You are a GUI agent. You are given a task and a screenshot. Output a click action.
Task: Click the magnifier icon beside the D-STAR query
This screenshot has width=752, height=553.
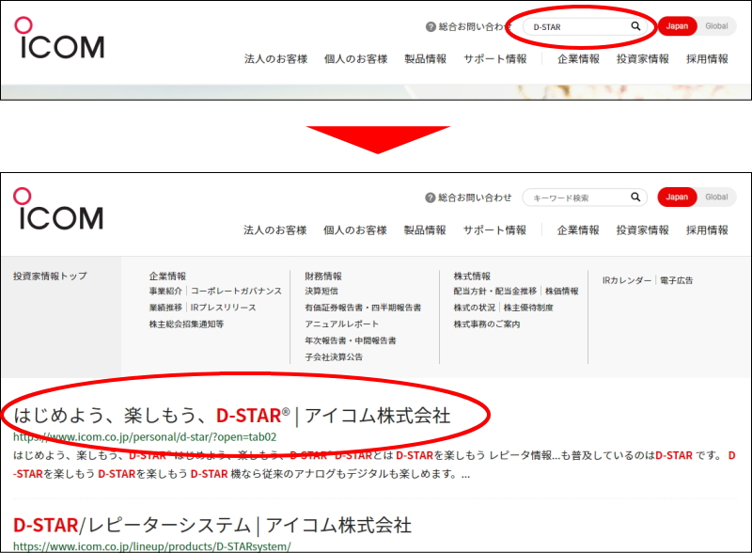pos(635,26)
